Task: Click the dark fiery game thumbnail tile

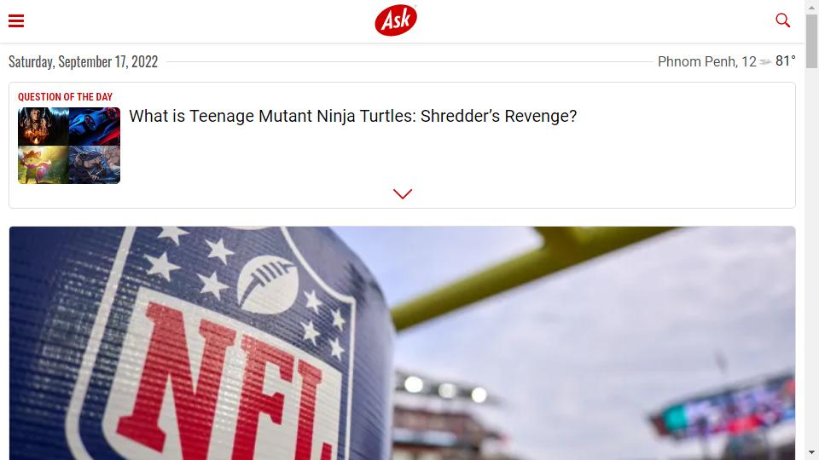Action: tap(44, 126)
